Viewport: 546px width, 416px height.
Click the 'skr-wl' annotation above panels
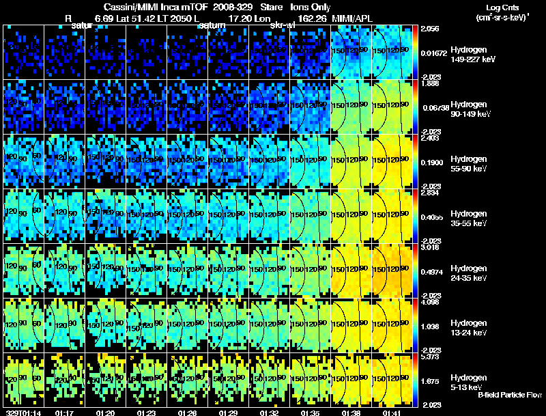(283, 25)
